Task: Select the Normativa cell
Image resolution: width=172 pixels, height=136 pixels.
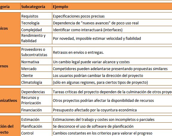Action: pos(36,62)
